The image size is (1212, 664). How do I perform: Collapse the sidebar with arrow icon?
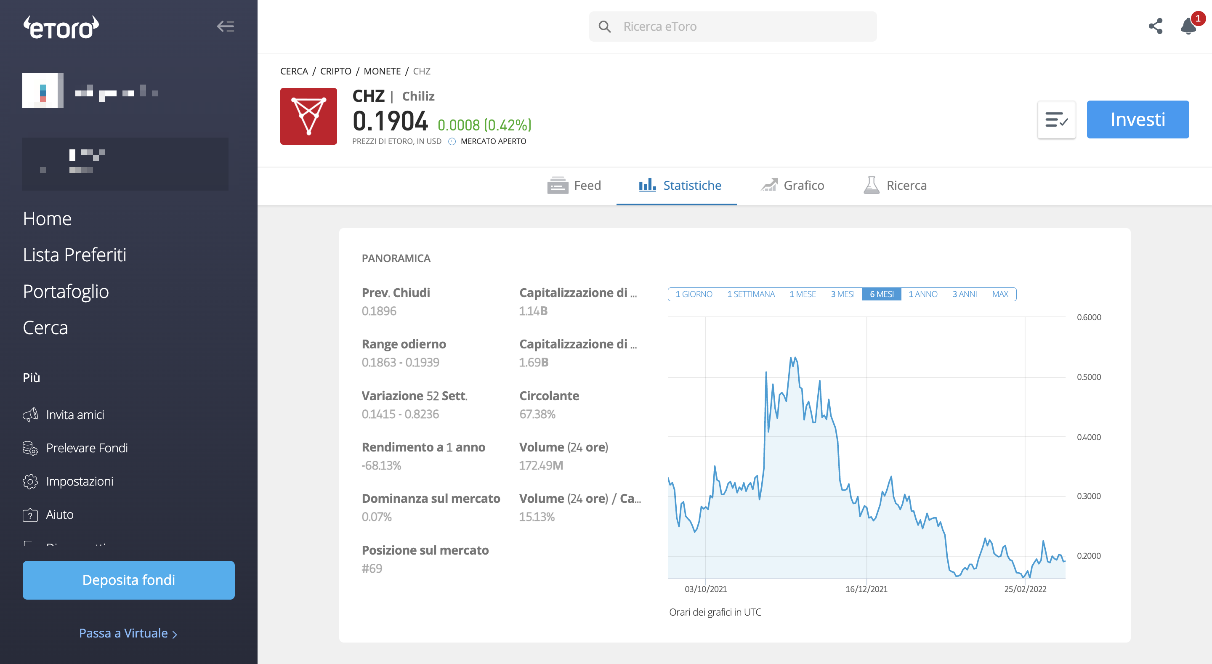click(226, 27)
